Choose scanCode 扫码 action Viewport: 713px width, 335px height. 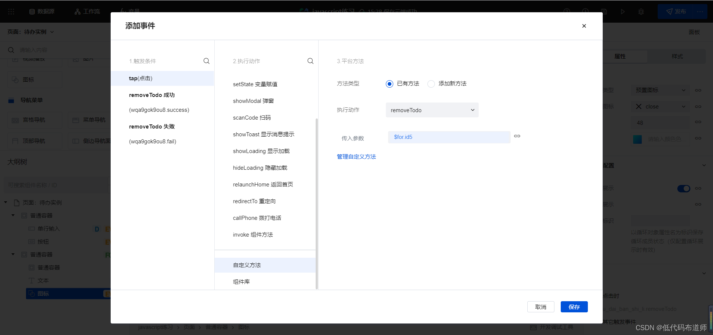coord(252,118)
